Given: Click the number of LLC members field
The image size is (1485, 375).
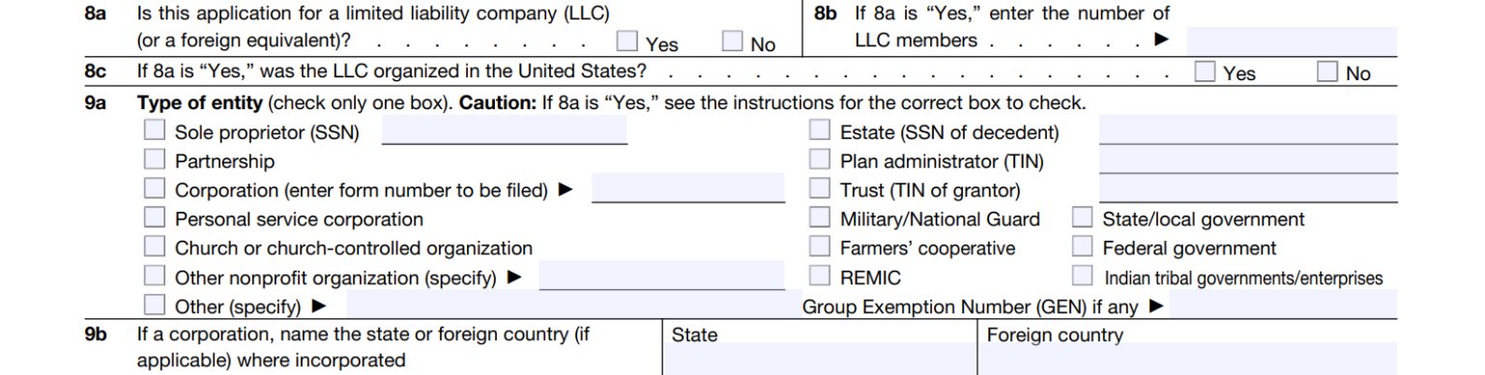Looking at the screenshot, I should pos(1292,42).
